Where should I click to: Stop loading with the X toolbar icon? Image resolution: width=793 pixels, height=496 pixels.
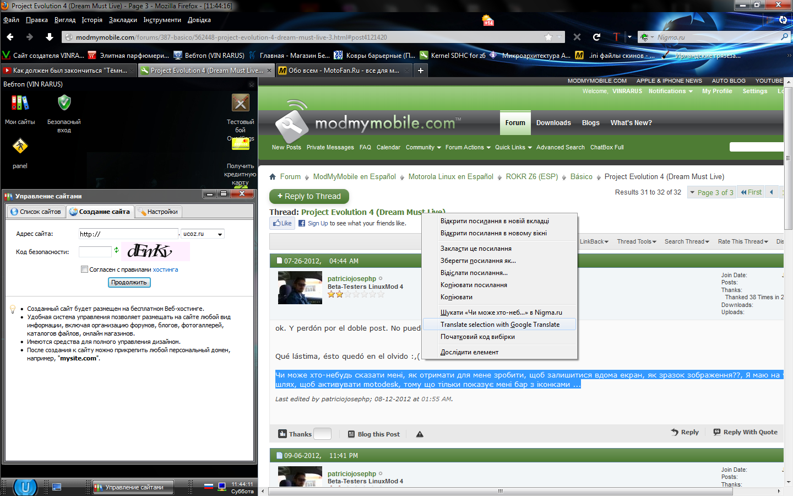[x=577, y=37]
